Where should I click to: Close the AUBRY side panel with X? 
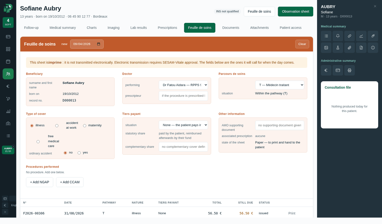(x=375, y=6)
